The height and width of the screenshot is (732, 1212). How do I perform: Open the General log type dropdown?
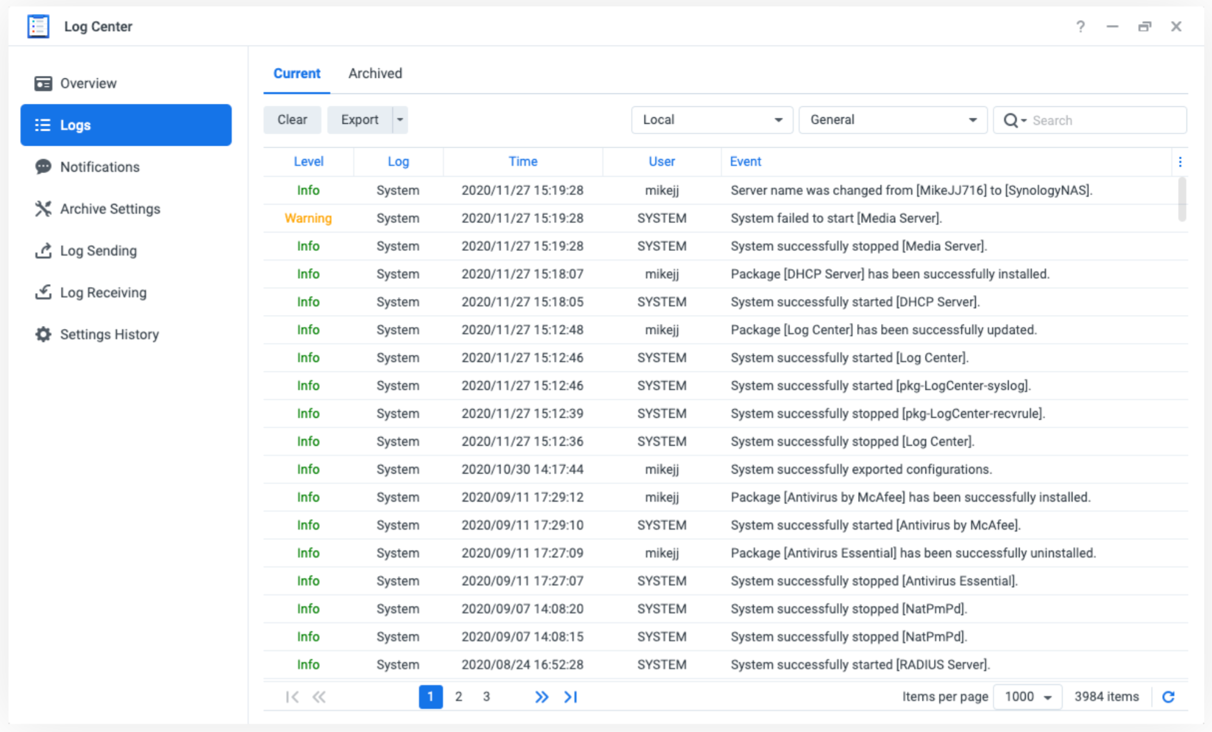[893, 120]
